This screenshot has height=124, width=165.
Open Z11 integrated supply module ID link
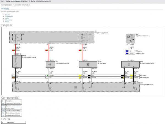click(x=3, y=115)
